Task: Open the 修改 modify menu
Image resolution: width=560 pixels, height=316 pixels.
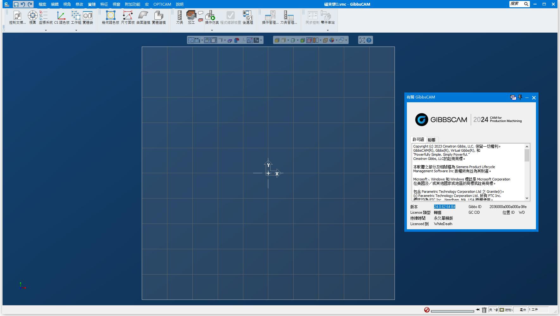Action: [79, 4]
